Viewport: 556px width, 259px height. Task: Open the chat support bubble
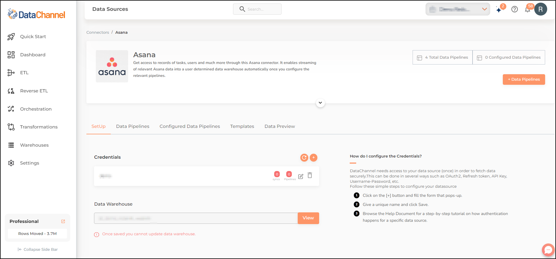pyautogui.click(x=548, y=250)
